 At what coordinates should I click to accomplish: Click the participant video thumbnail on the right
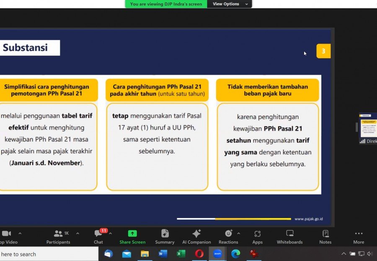tap(368, 128)
